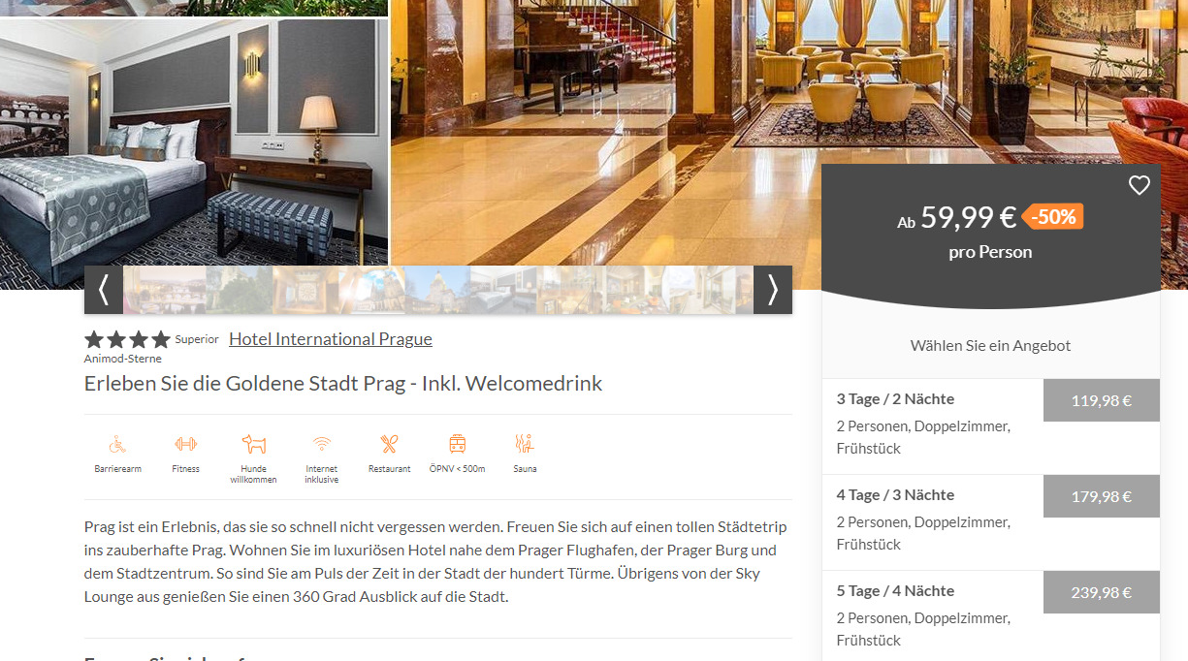Choose the 4 Tage / 3 Nächte offer
The image size is (1188, 661).
991,522
